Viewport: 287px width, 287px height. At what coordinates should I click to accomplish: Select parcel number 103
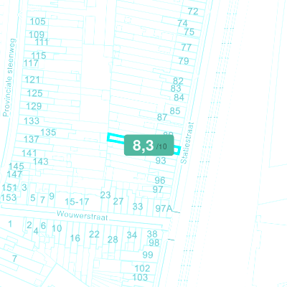pos(140,278)
